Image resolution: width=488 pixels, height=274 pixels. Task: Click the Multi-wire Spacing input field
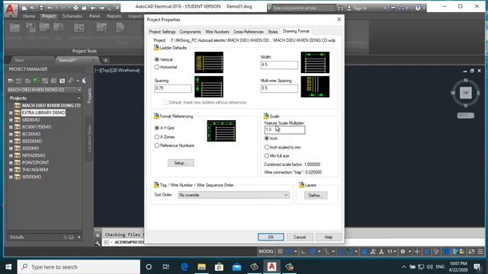(x=279, y=88)
